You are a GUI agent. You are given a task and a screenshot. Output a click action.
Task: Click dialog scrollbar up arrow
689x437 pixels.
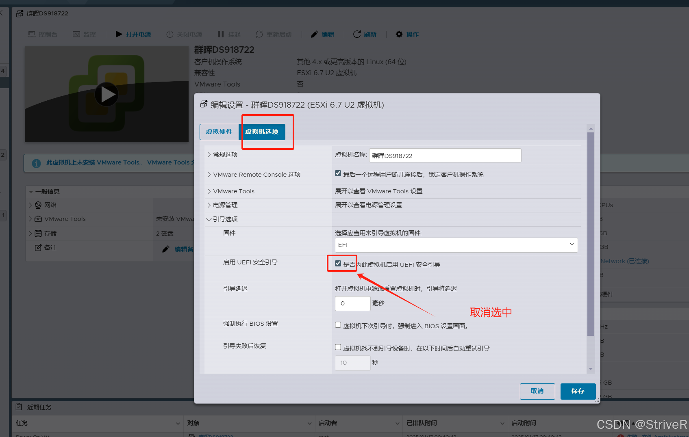tap(591, 128)
